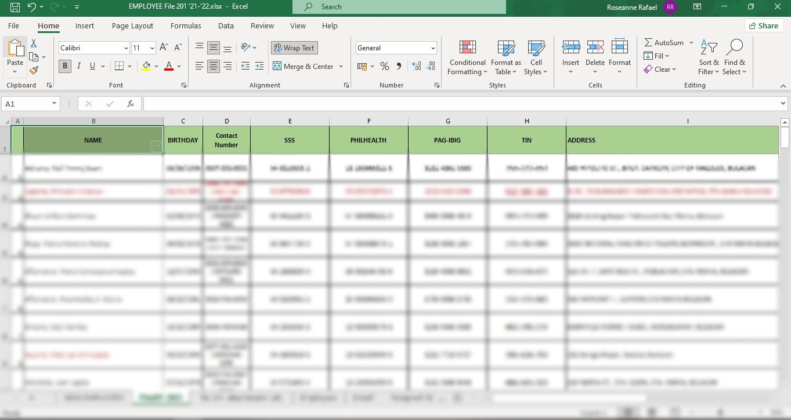
Task: Click the Name Box showing A1
Action: 26,104
